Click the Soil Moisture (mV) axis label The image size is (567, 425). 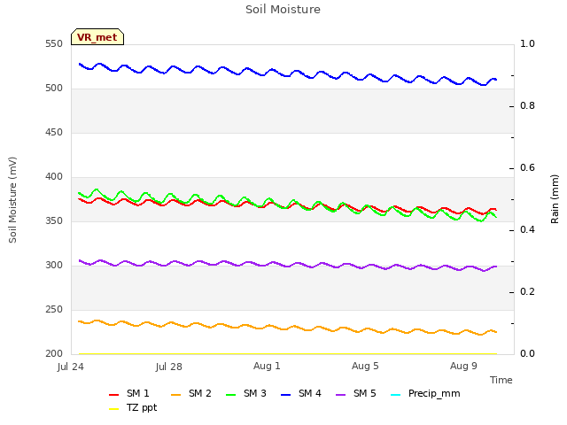(x=12, y=200)
